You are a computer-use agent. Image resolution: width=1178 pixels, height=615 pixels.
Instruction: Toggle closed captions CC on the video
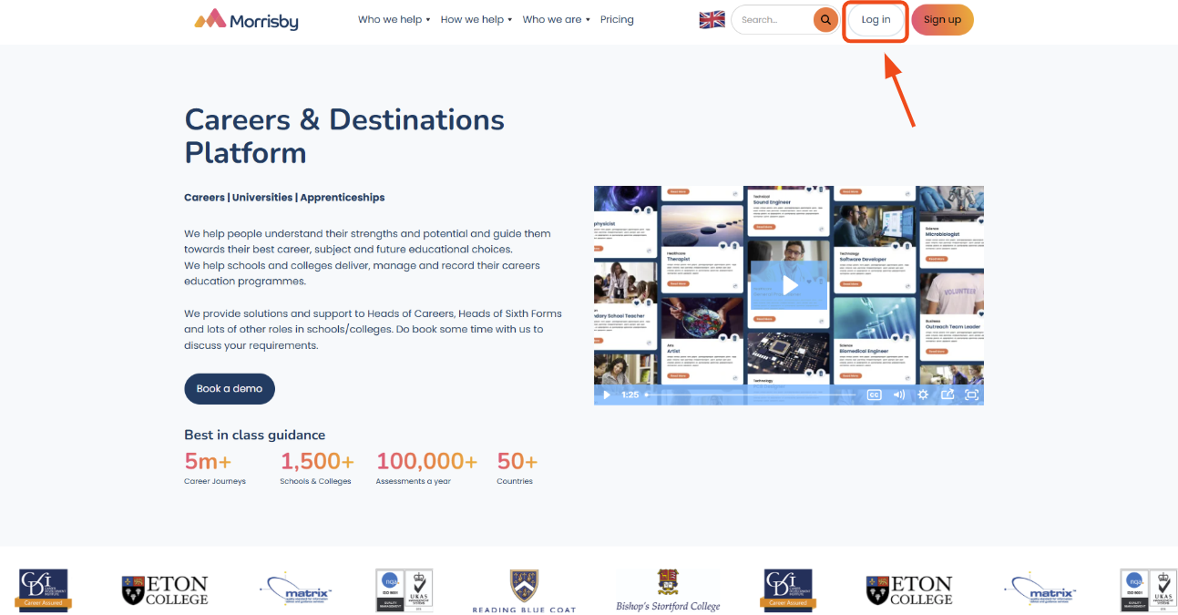(x=874, y=395)
